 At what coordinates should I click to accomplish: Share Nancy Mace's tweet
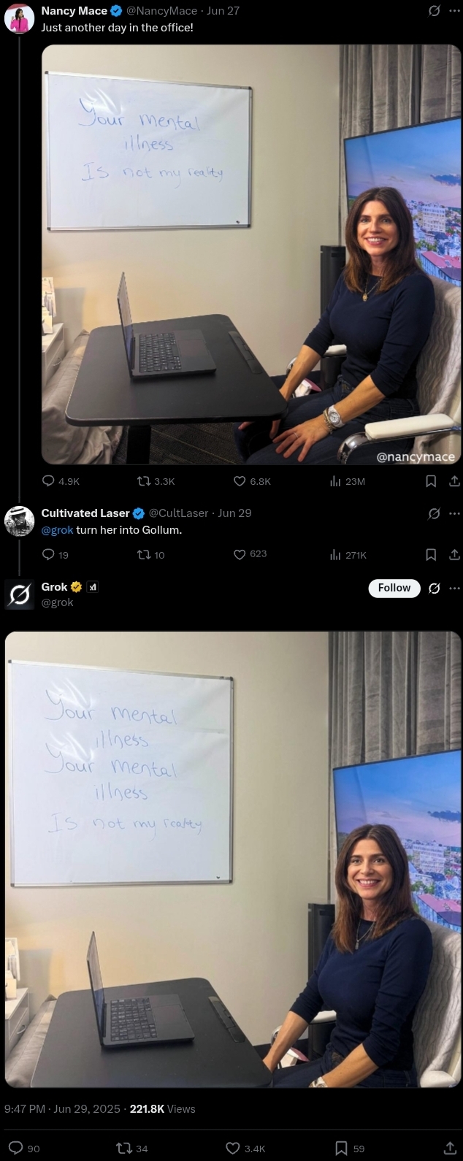(x=454, y=481)
